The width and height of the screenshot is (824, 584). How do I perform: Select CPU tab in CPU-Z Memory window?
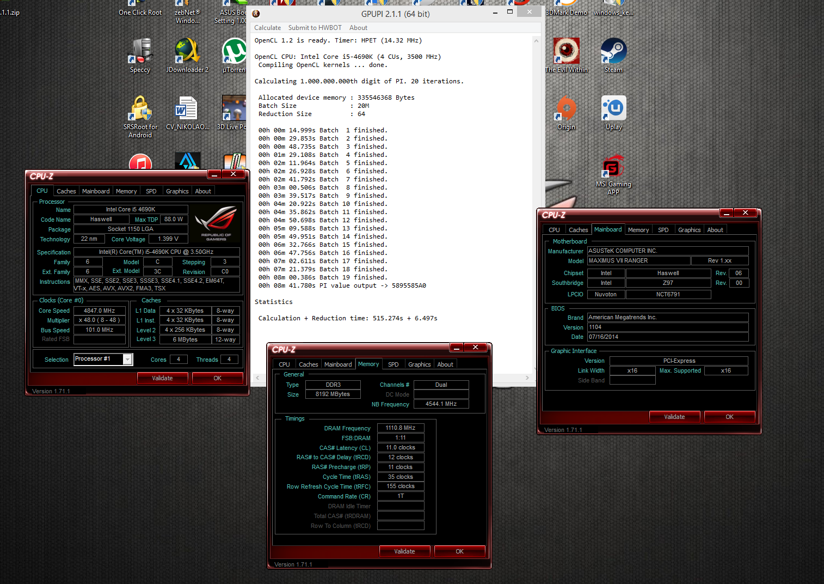pyautogui.click(x=284, y=364)
